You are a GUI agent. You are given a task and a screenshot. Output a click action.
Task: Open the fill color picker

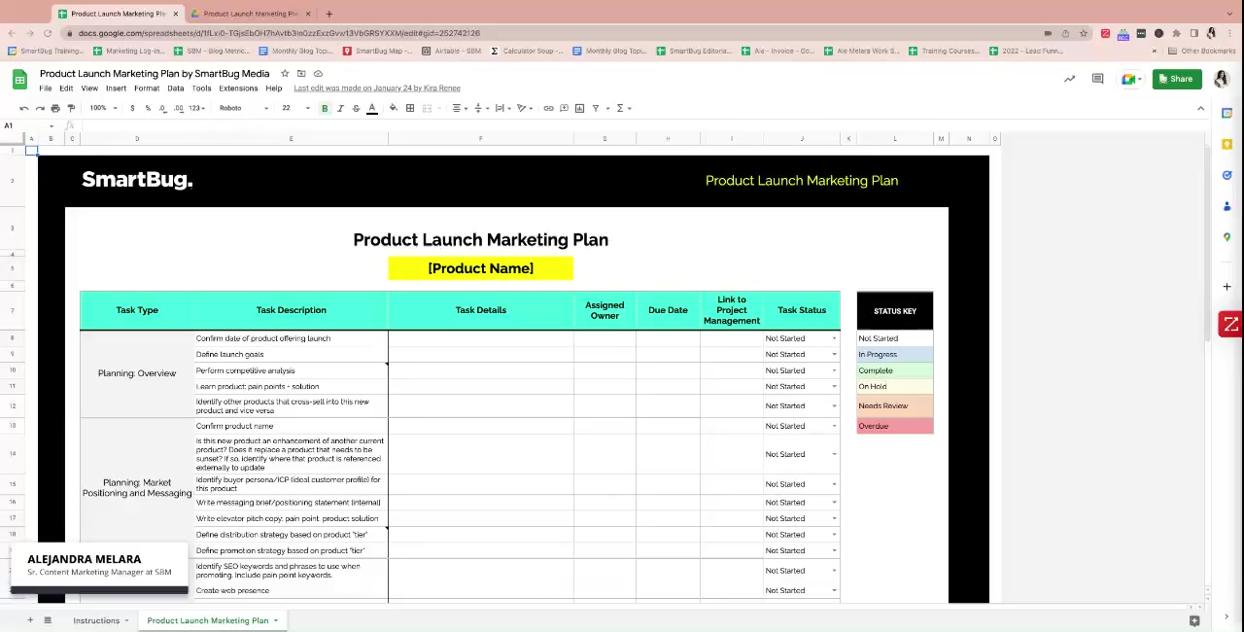[393, 108]
